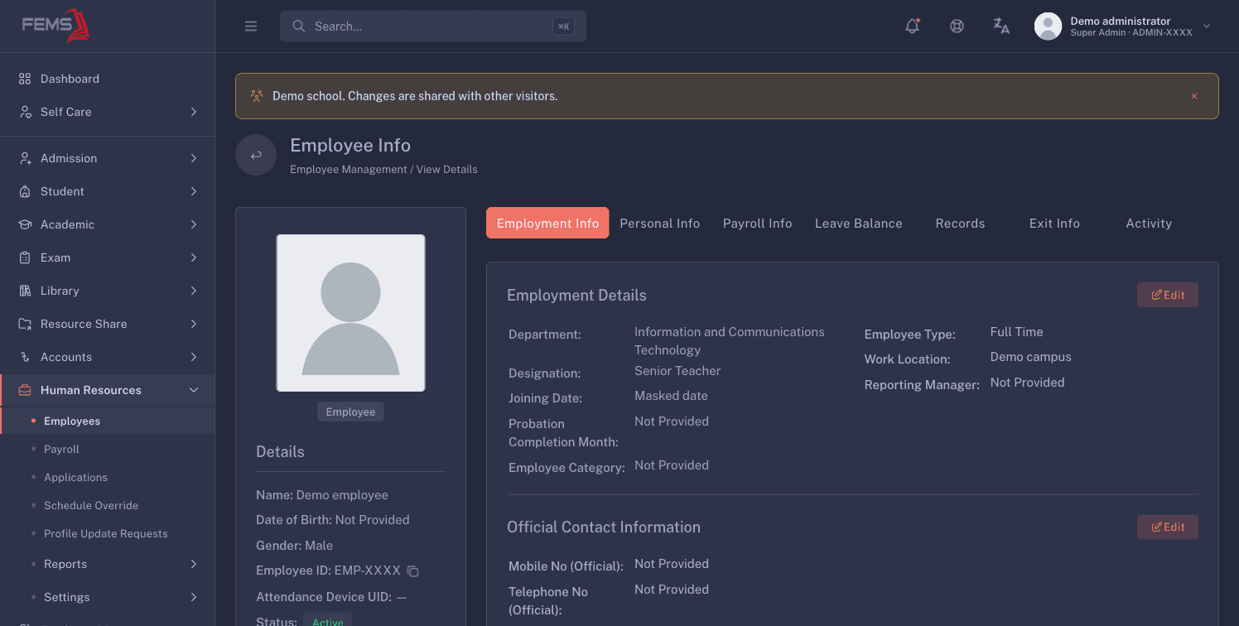Open Profile Update Requests link
1239x626 pixels.
[x=107, y=533]
